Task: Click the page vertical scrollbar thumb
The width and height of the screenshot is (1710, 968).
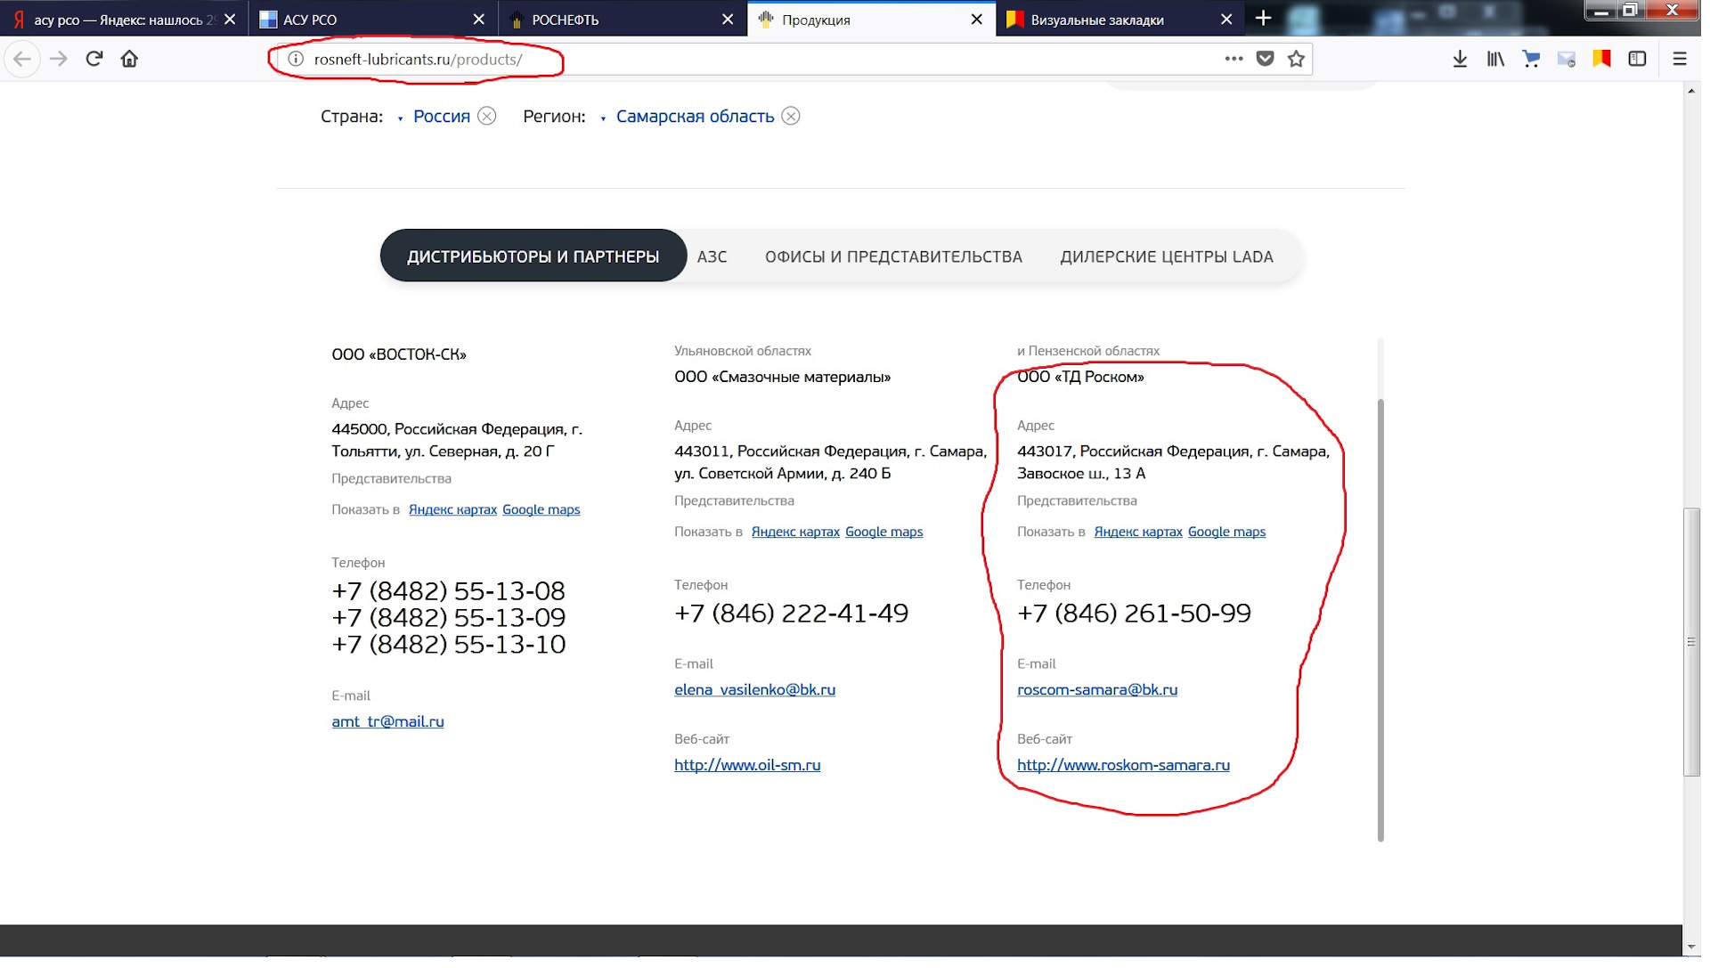Action: tap(1691, 641)
